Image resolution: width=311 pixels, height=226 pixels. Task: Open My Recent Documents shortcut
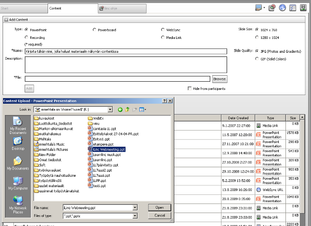[18, 126]
